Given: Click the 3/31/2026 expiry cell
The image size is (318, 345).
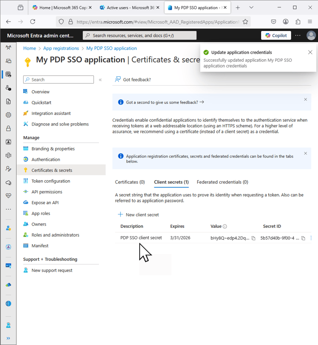Looking at the screenshot, I should click(x=180, y=238).
